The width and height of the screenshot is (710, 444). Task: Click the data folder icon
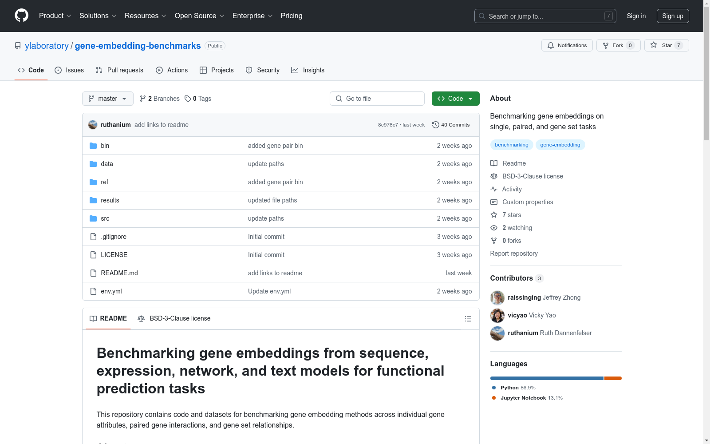point(93,164)
